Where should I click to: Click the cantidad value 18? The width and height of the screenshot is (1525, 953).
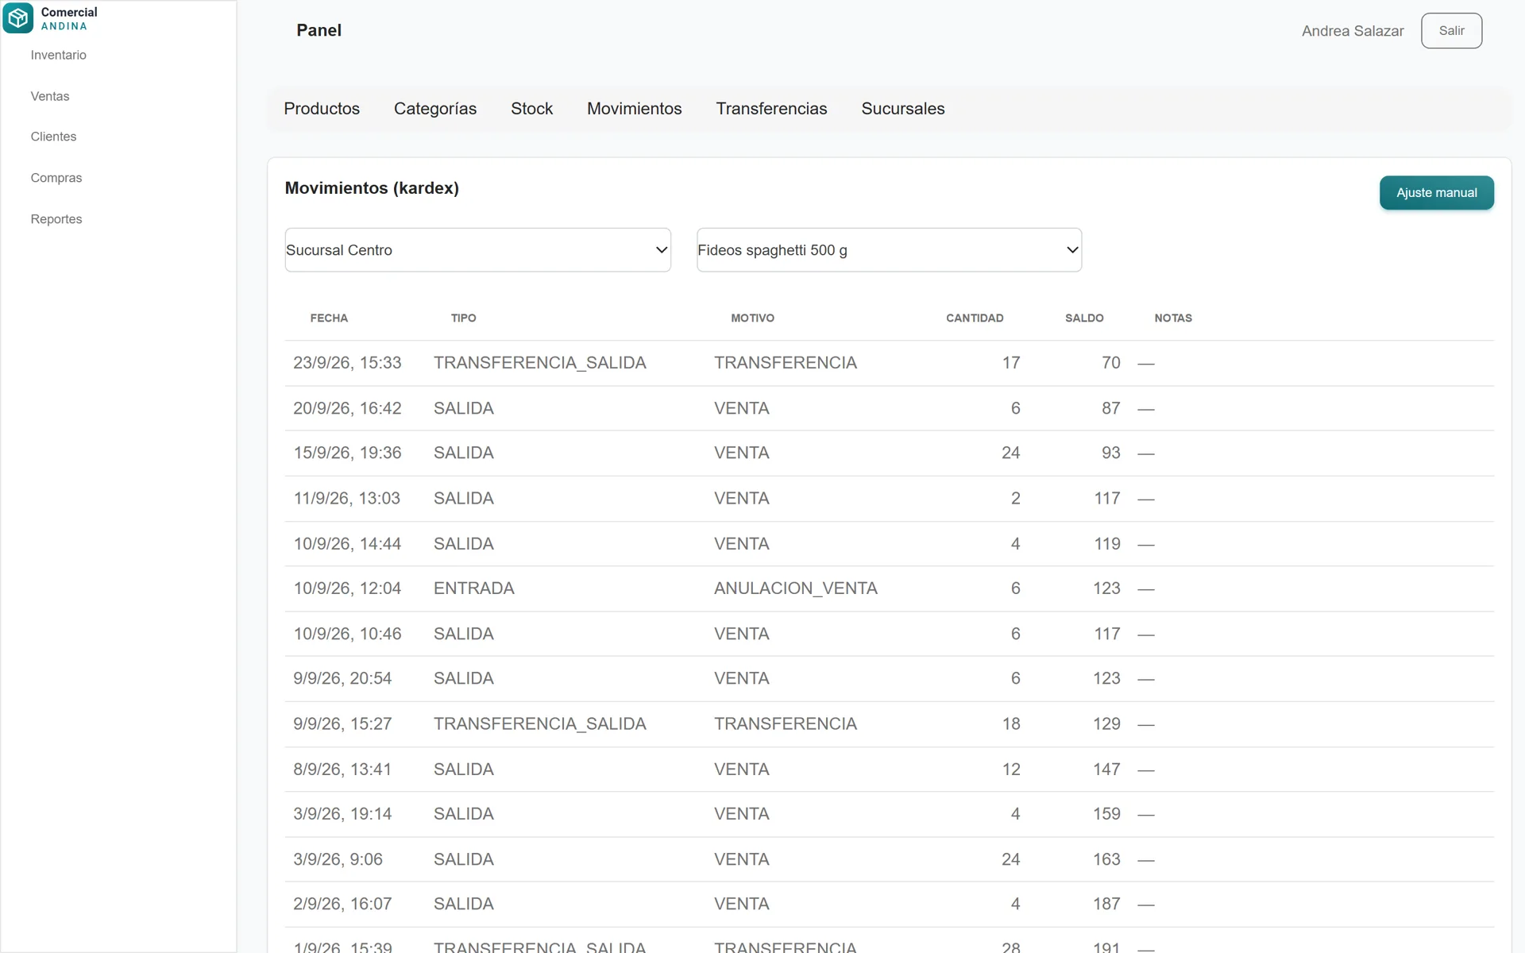pos(1010,724)
